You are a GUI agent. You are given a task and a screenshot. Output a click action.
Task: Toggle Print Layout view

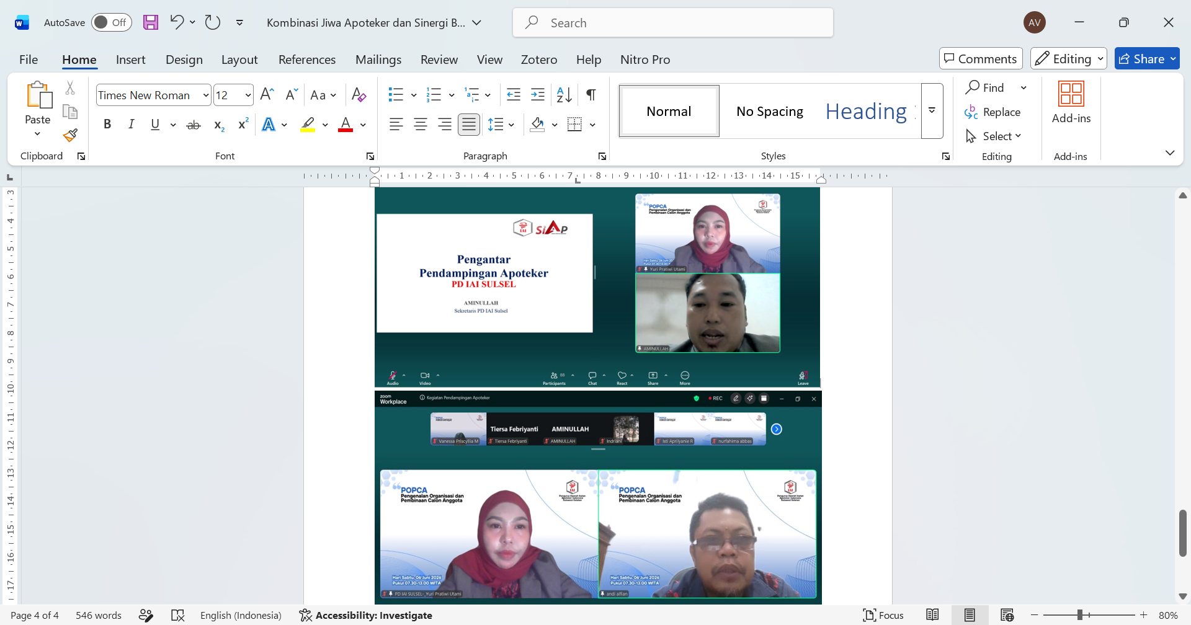click(x=970, y=615)
